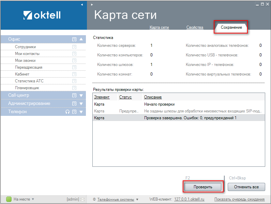Click the mail envelope icon near admin
Image resolution: width=271 pixels, height=204 pixels.
(82, 199)
